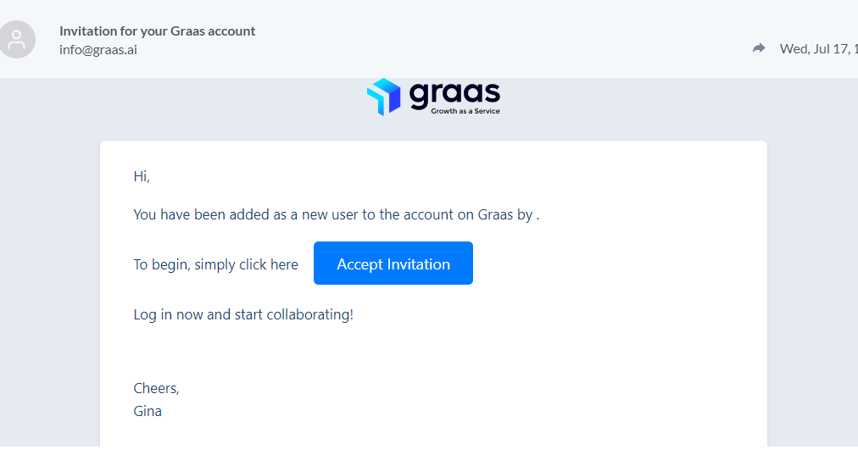The height and width of the screenshot is (455, 858).
Task: Click the signature name 'Gina'
Action: coord(148,411)
